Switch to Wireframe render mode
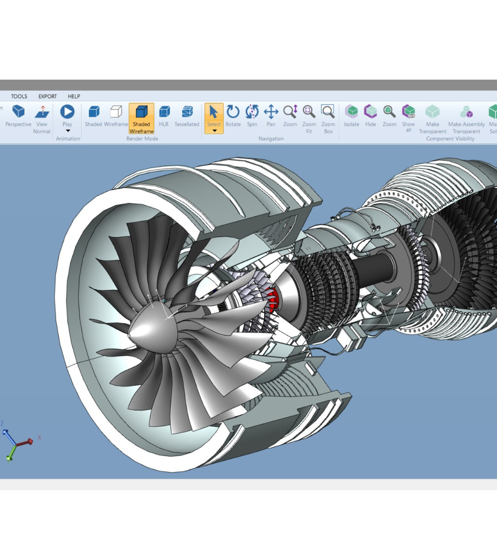497x552 pixels. [x=116, y=116]
